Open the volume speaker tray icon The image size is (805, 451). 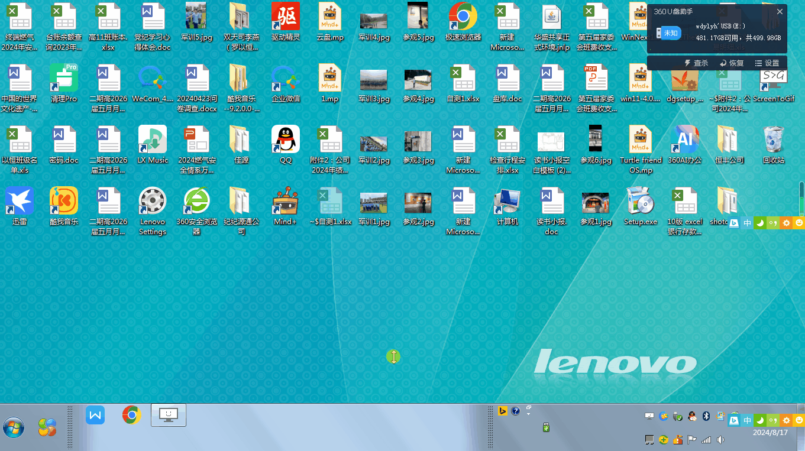720,440
